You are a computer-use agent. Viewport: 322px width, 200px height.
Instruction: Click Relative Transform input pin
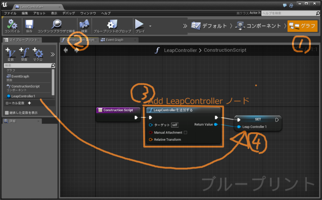pos(151,139)
